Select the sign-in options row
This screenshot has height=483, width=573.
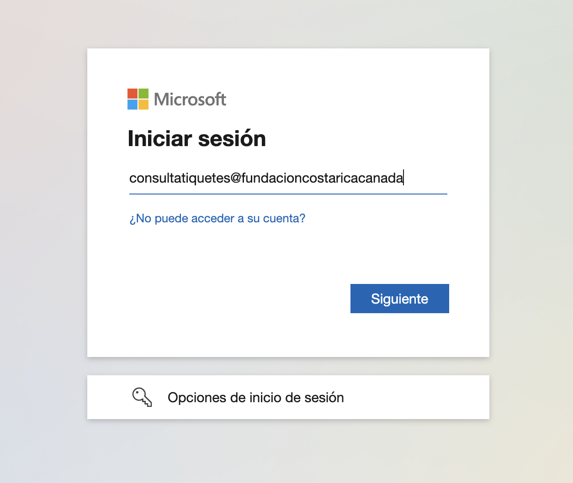pyautogui.click(x=288, y=397)
